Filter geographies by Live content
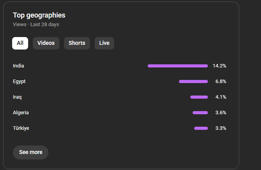Image resolution: width=261 pixels, height=170 pixels. (x=104, y=43)
